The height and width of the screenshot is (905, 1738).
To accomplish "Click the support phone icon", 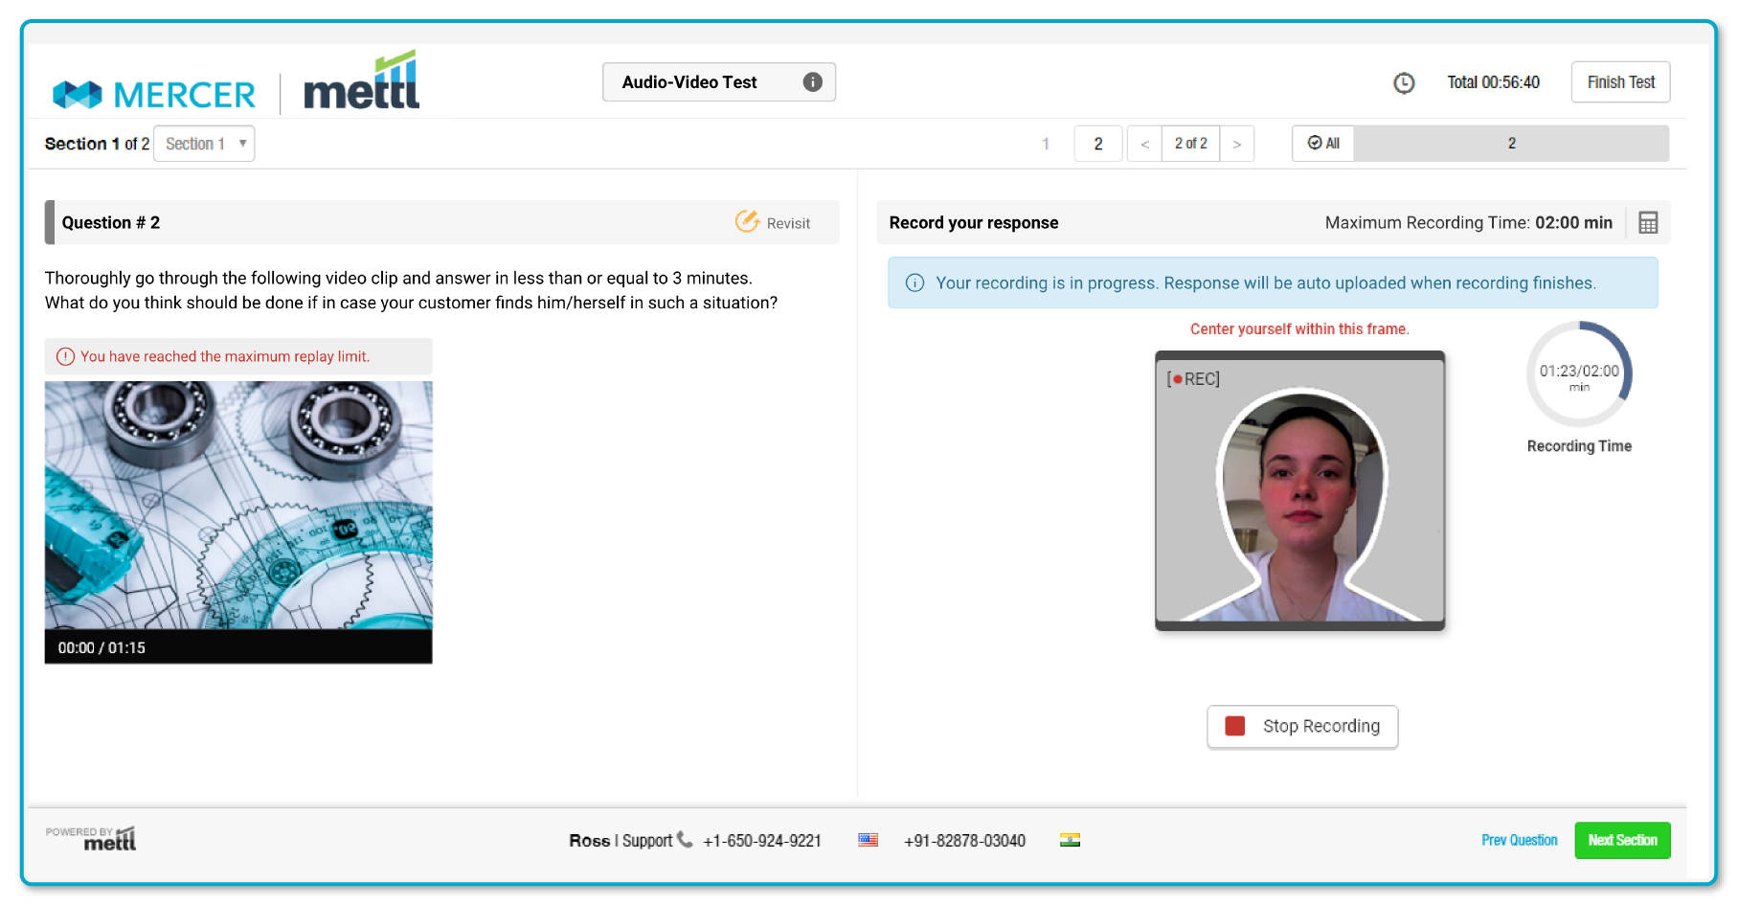I will (685, 840).
